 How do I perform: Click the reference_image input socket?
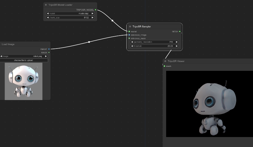click(129, 35)
